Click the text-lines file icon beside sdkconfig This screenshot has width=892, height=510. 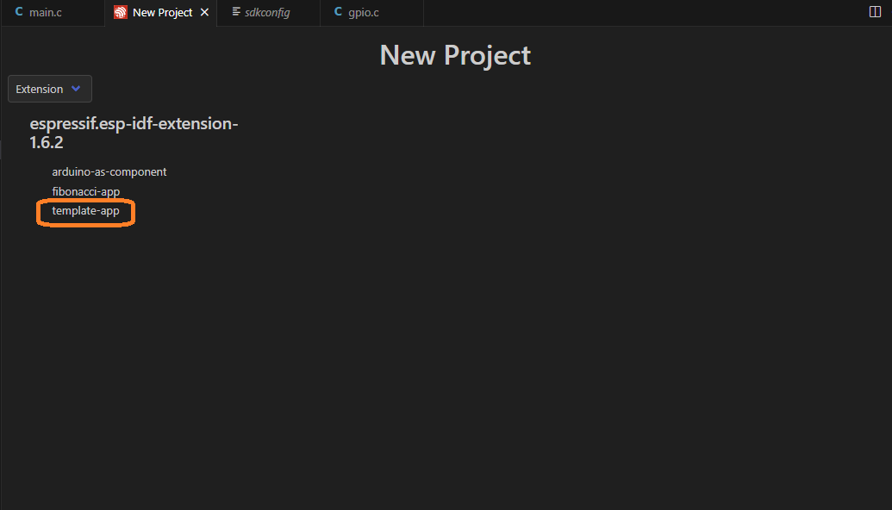236,12
